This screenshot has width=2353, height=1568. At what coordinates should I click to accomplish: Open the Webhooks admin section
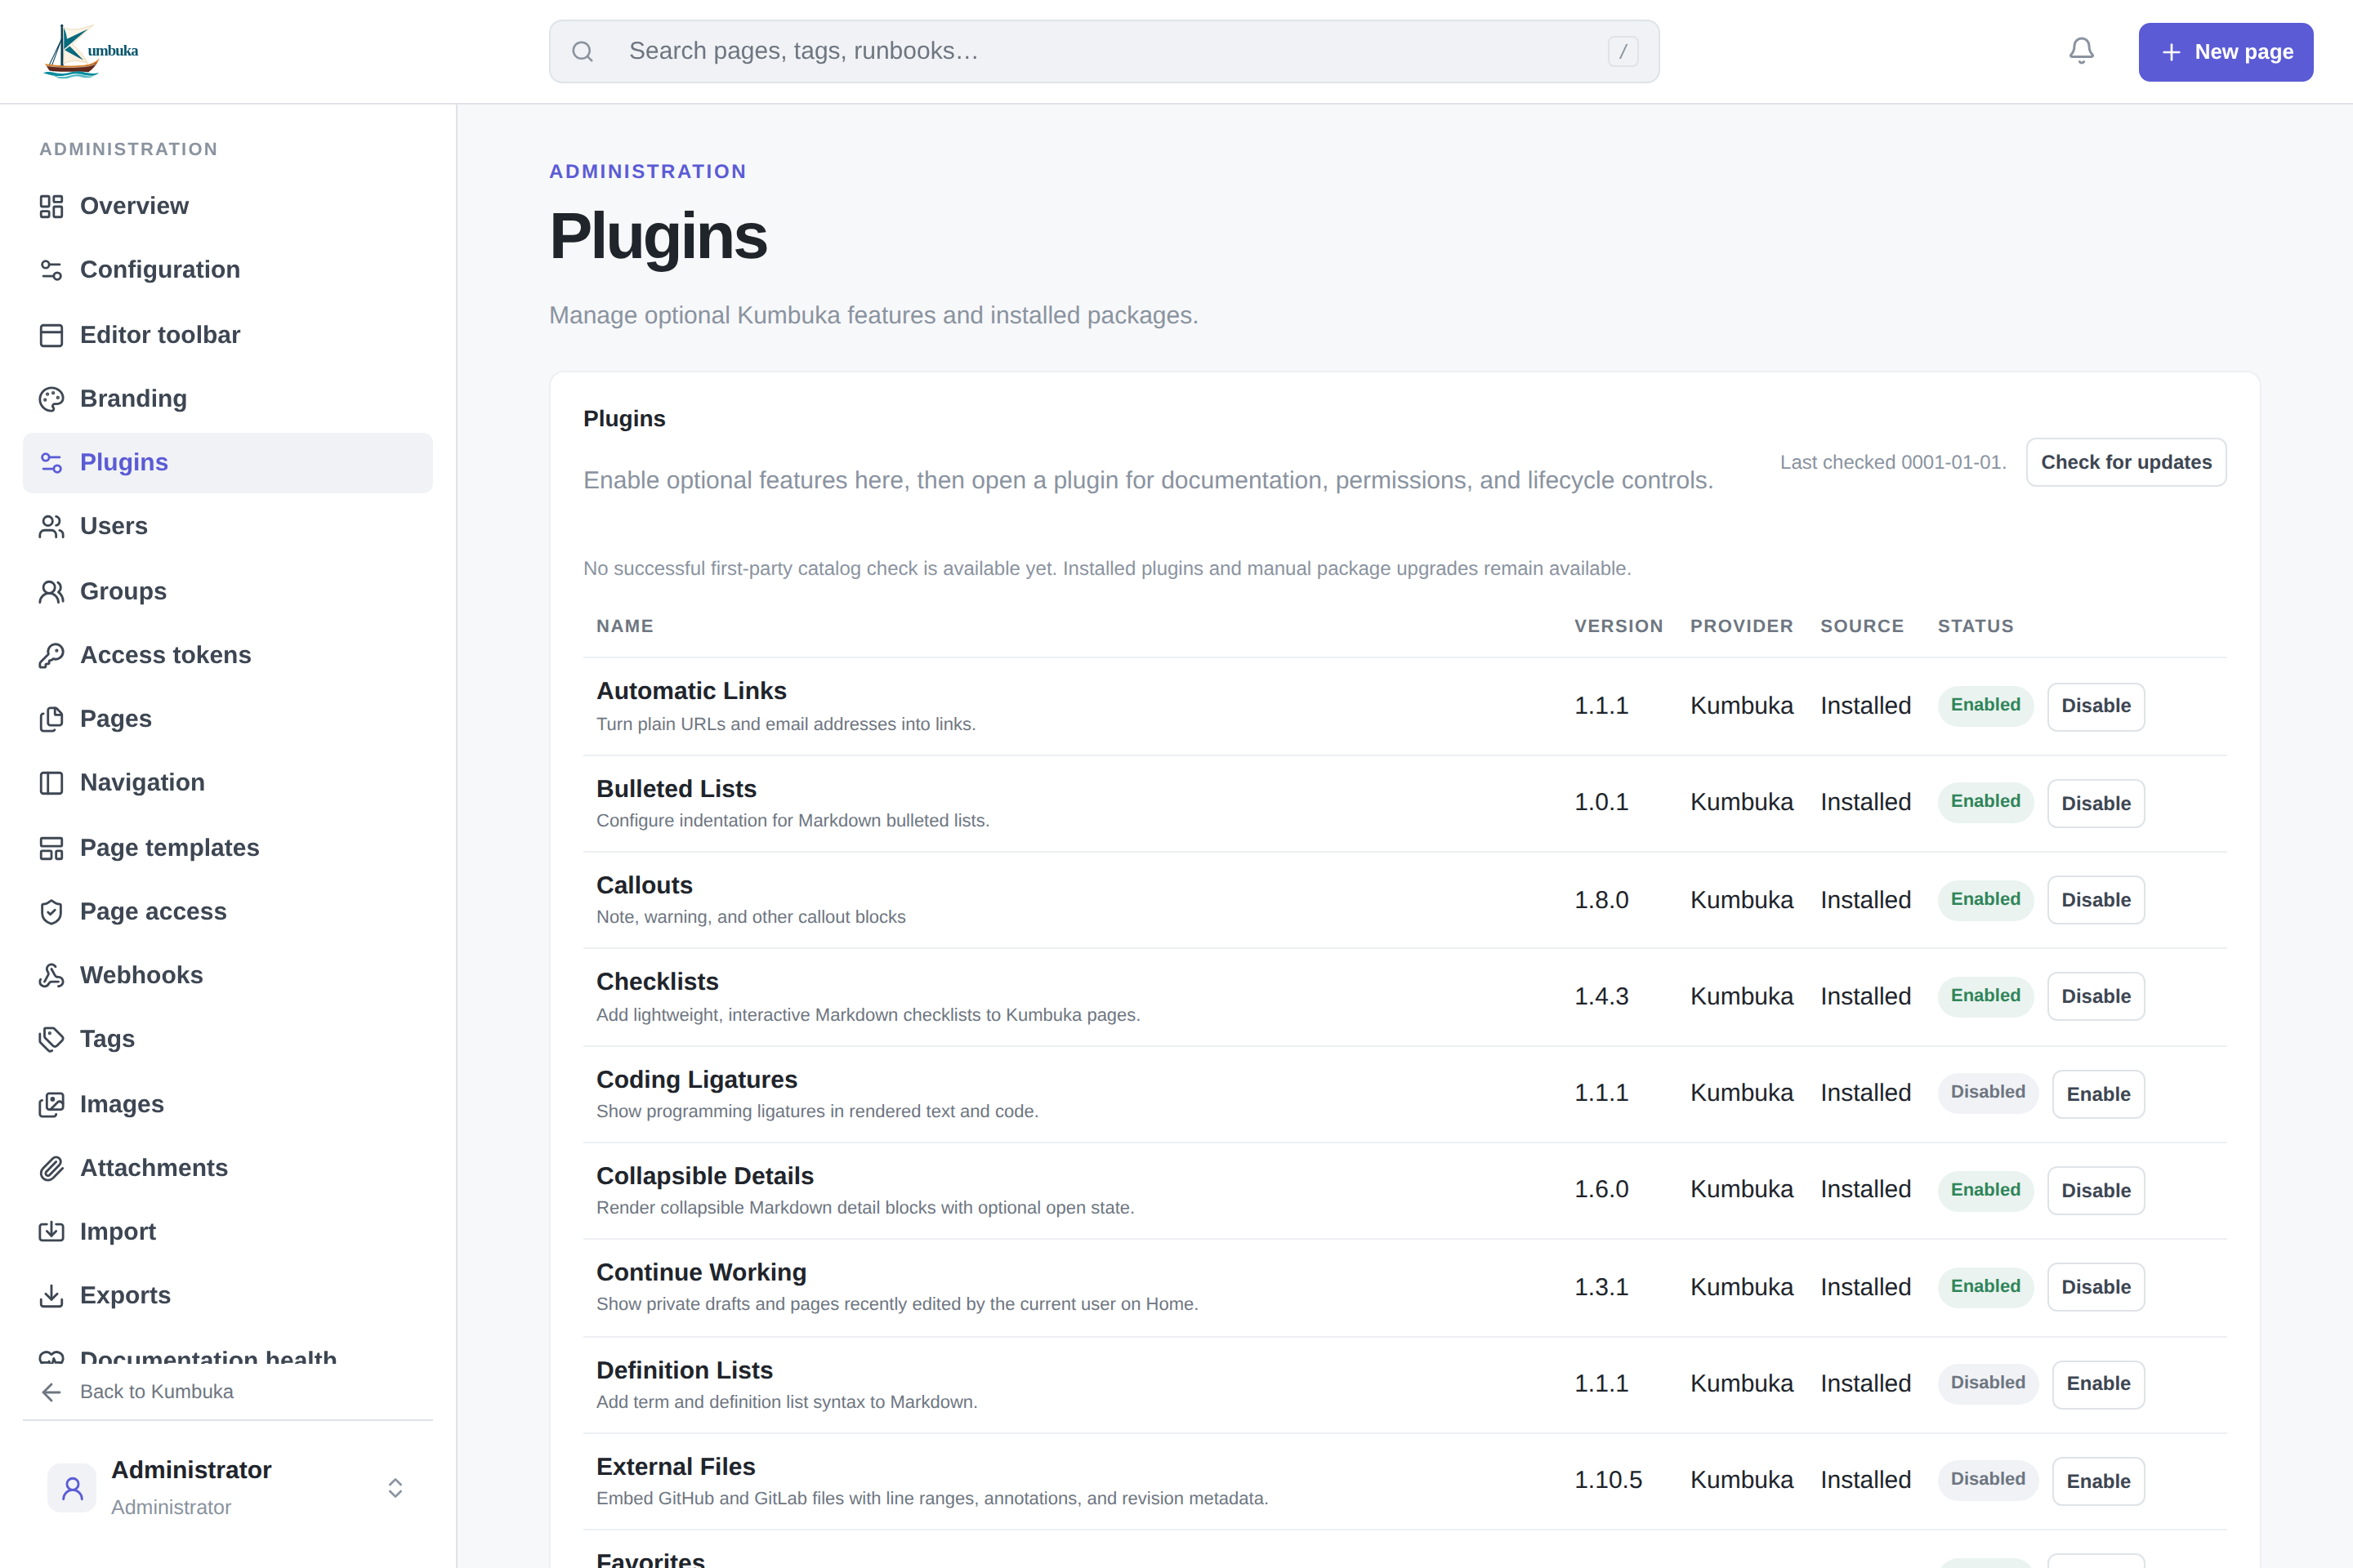click(x=227, y=975)
